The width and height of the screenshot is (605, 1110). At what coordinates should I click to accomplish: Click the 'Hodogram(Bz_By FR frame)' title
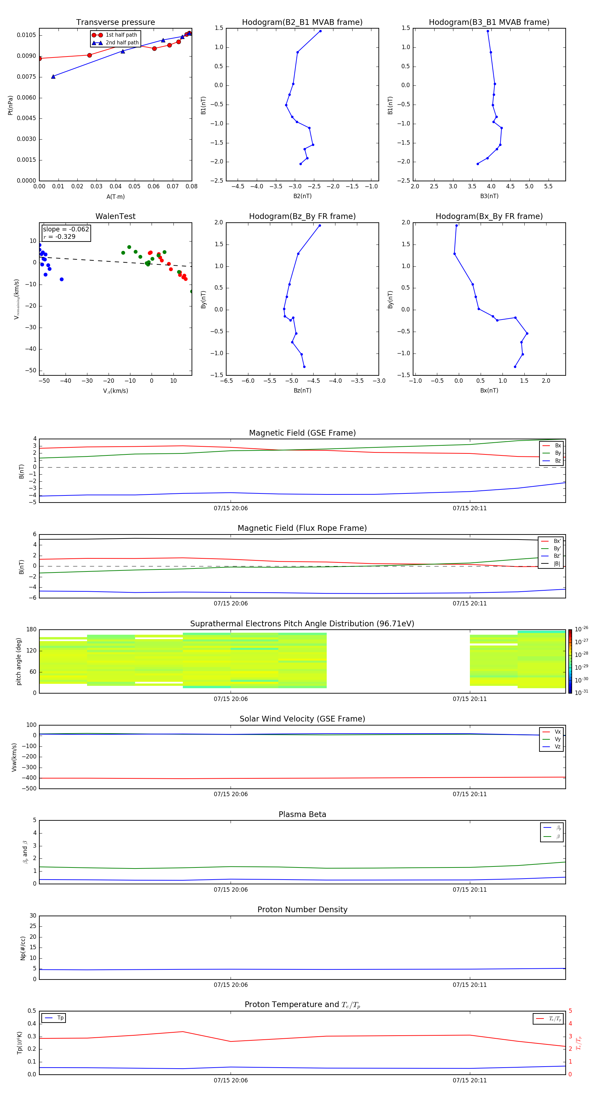tap(302, 216)
